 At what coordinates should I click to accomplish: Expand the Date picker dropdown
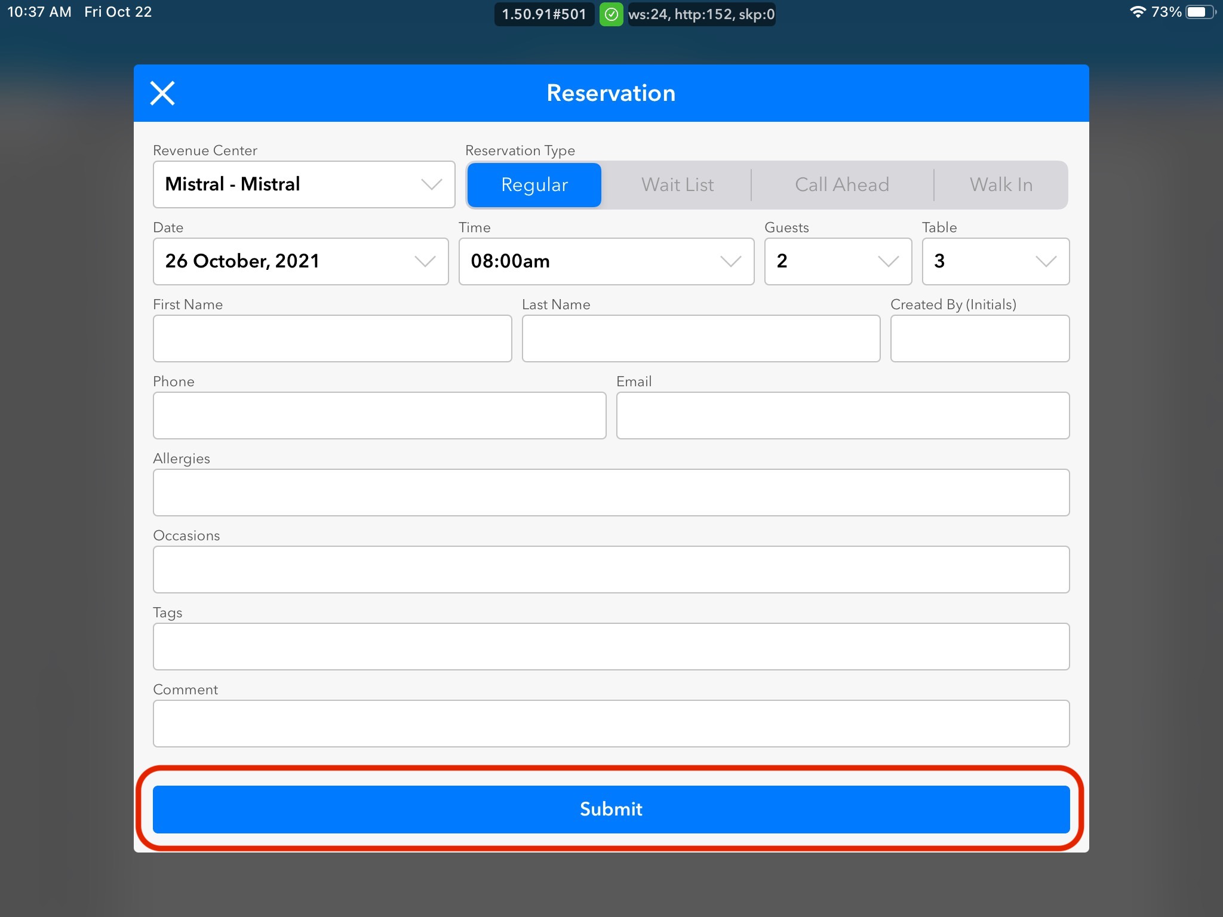300,261
